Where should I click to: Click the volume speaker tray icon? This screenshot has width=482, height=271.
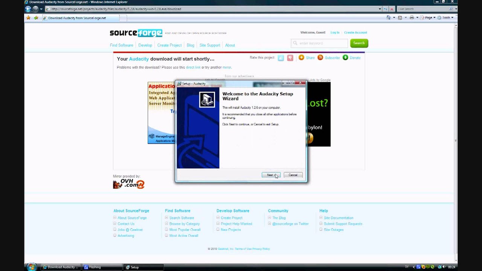(445, 267)
